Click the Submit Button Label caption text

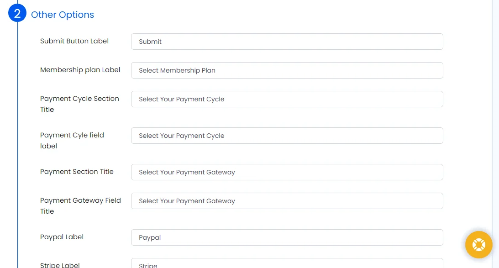tap(74, 41)
